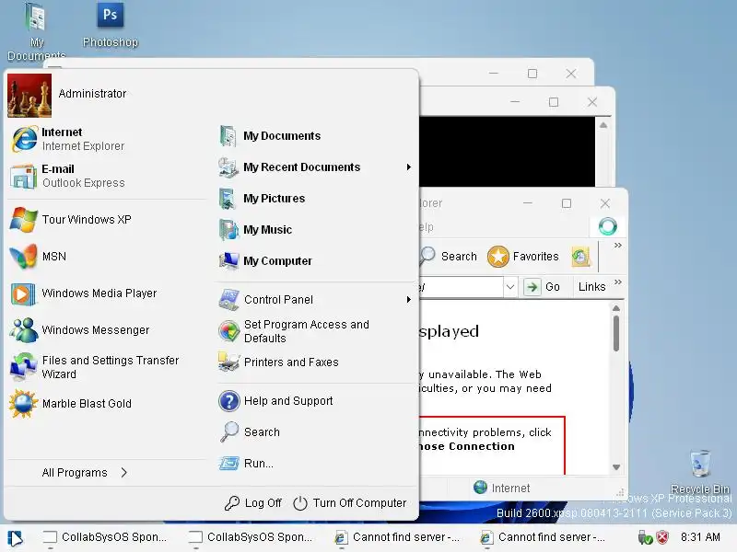
Task: Minimize the Internet Explorer window
Action: (527, 203)
